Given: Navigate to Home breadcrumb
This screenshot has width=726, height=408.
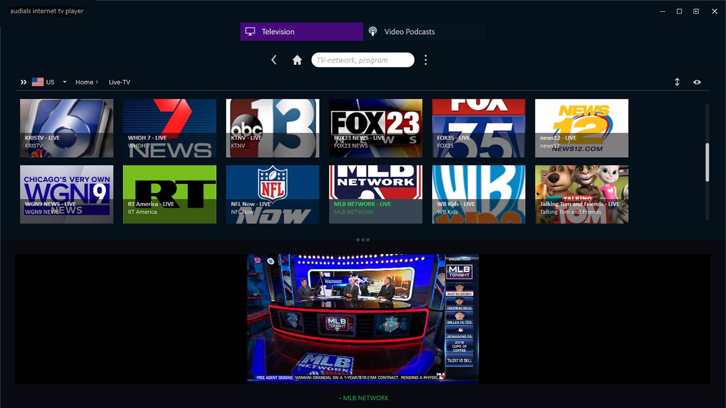Looking at the screenshot, I should 85,82.
